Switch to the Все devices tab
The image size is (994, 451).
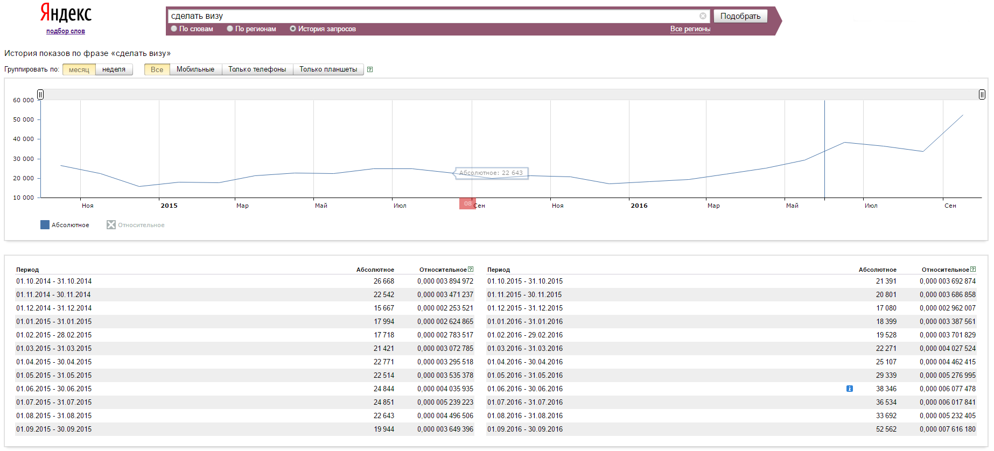[x=157, y=69]
